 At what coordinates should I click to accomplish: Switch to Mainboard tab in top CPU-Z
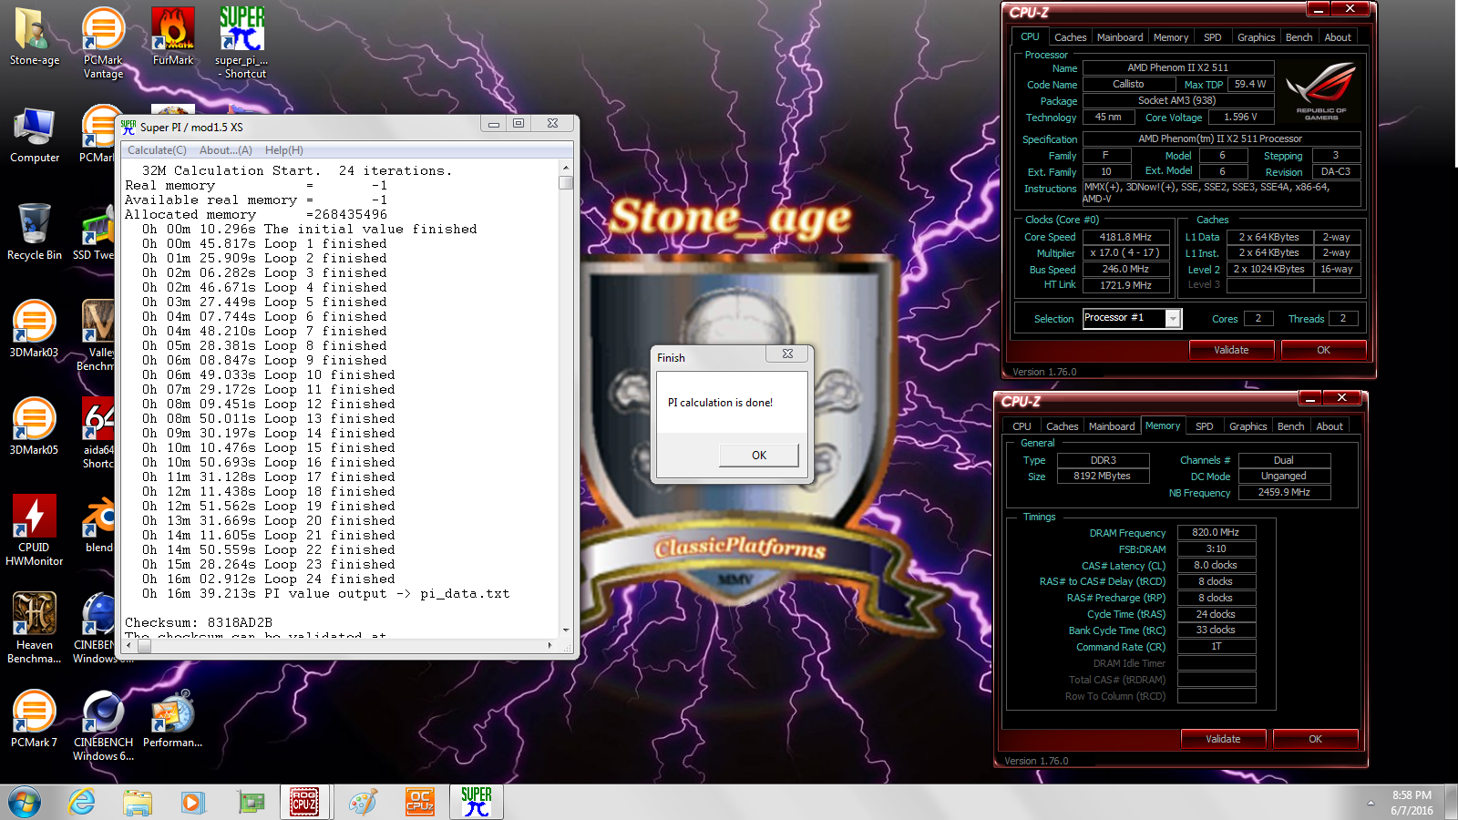(x=1120, y=37)
